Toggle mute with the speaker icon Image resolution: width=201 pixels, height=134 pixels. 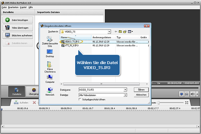tap(193, 94)
